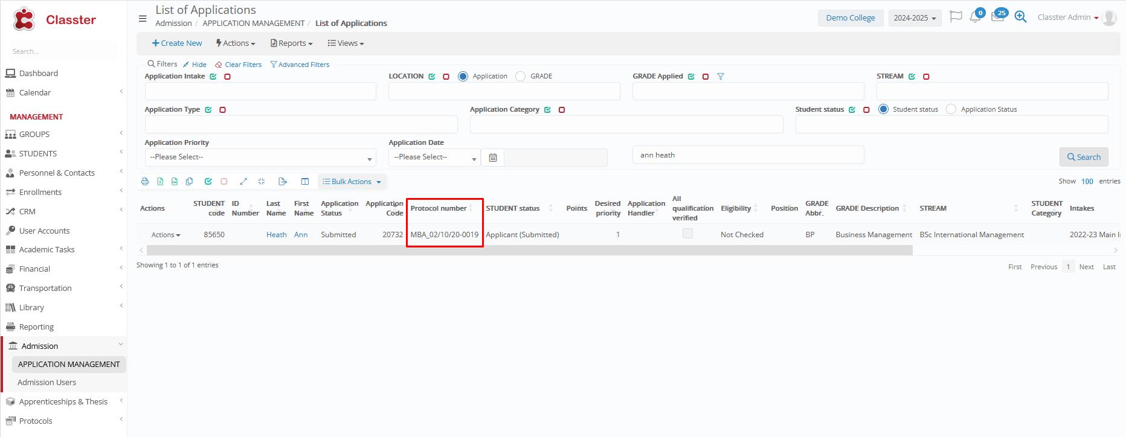Screen dimensions: 1126x437
Task: Click the notifications bell icon
Action: coord(975,17)
